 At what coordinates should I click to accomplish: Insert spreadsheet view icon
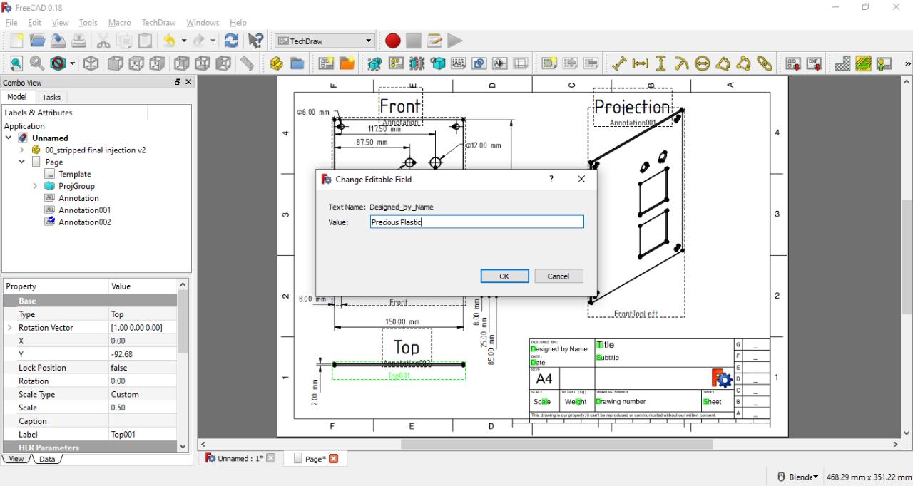click(521, 64)
